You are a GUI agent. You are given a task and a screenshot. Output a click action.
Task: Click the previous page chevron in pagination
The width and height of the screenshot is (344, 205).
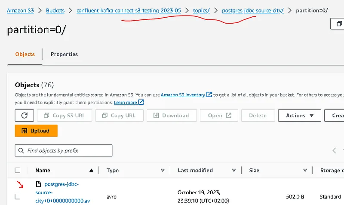coord(334,150)
